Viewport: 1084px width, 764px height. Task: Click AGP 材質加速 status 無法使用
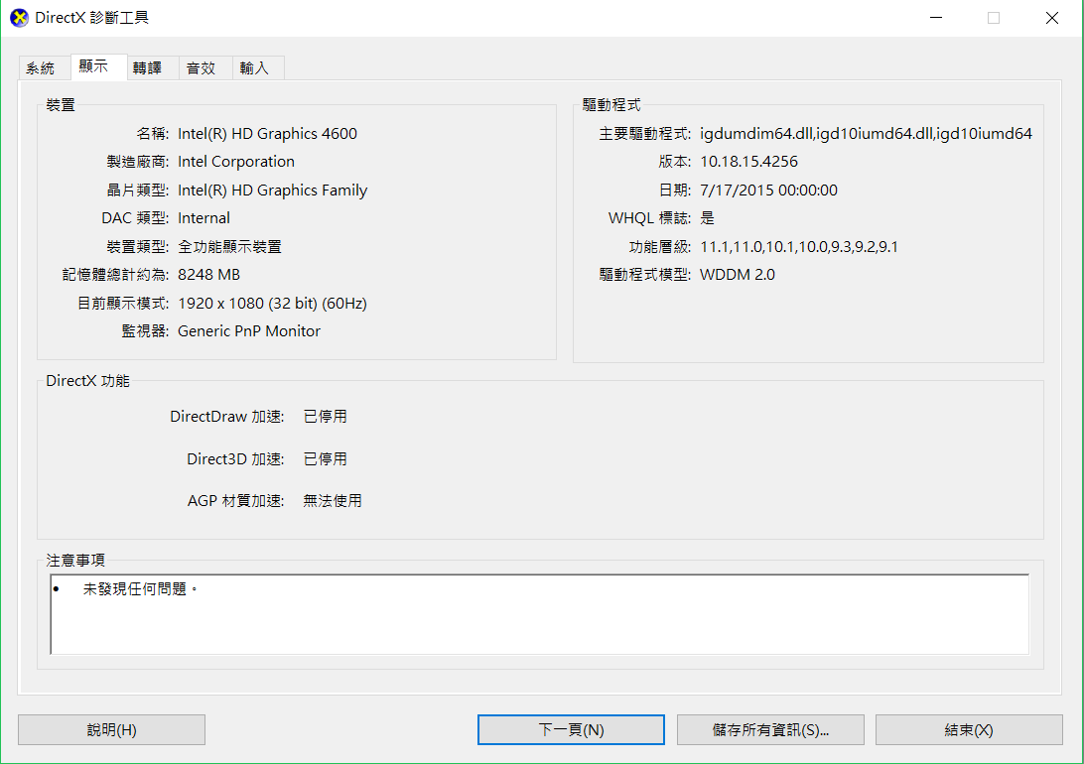[333, 500]
